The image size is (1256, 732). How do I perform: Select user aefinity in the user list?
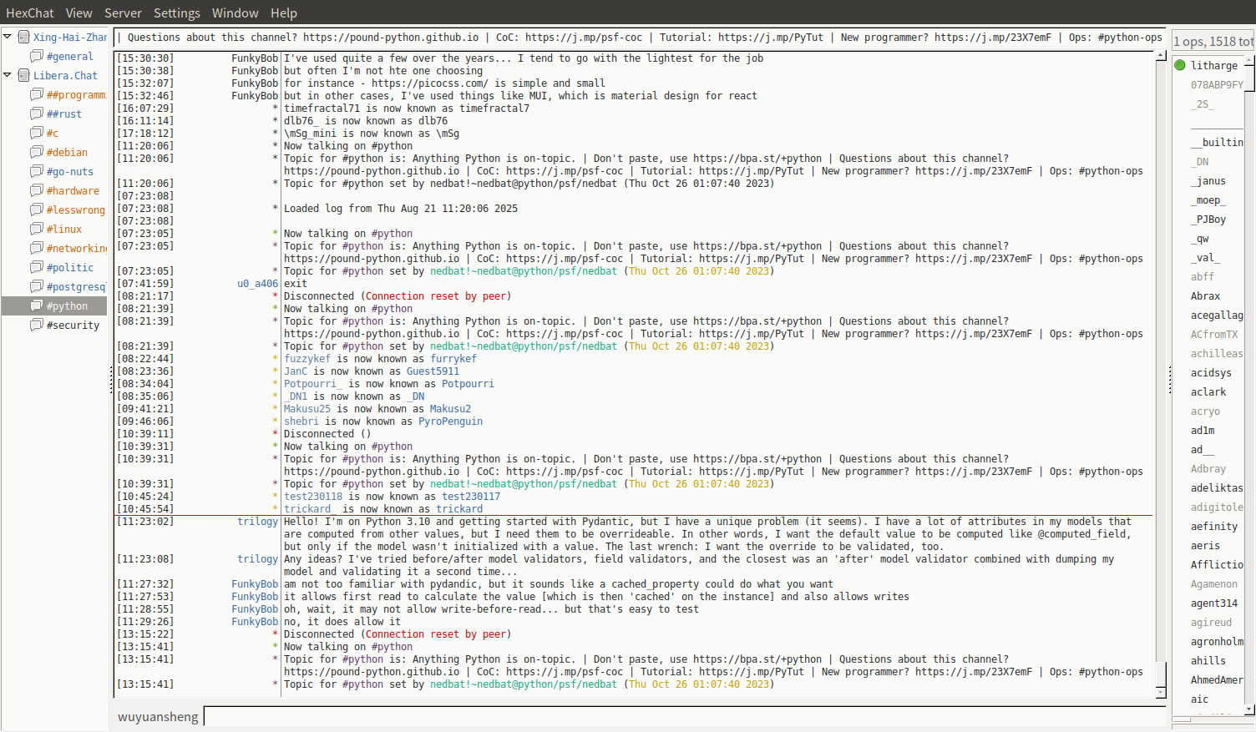point(1214,526)
